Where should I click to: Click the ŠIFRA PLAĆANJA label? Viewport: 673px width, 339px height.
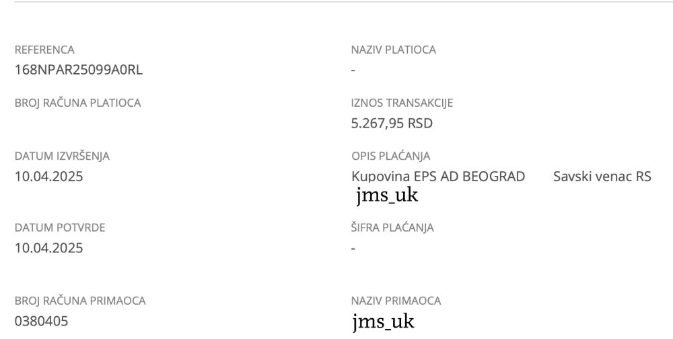pos(392,228)
